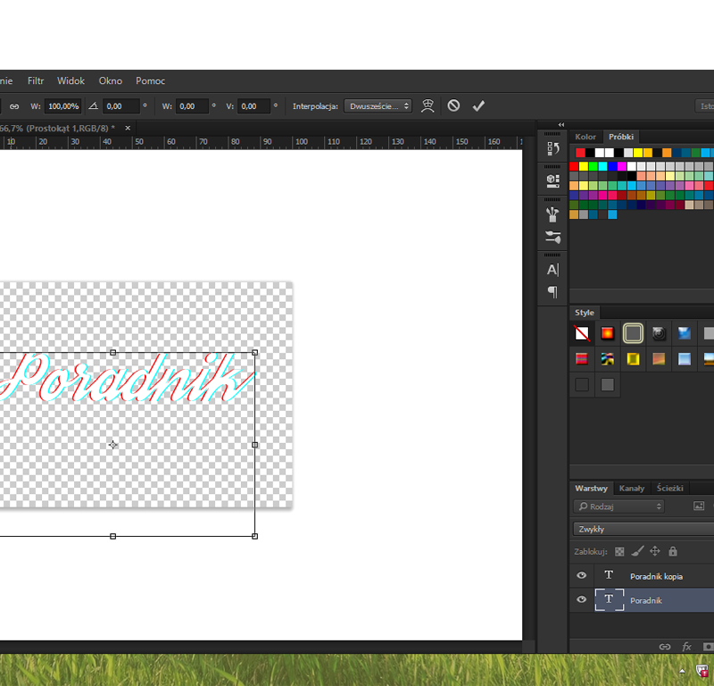Pick the magenta swatch in second row
Image resolution: width=714 pixels, height=686 pixels.
point(621,166)
